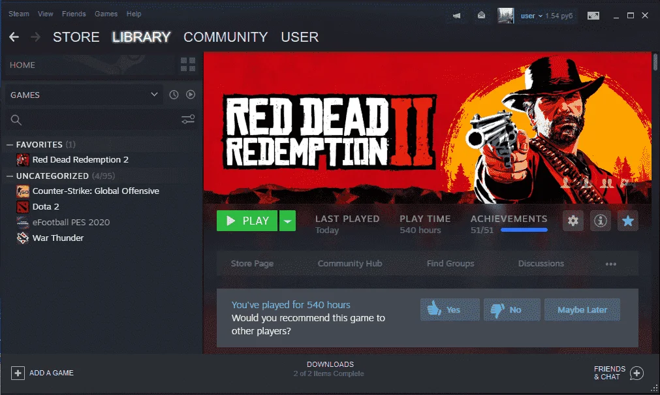Open the View menu
Viewport: 660px width, 395px height.
pos(46,14)
